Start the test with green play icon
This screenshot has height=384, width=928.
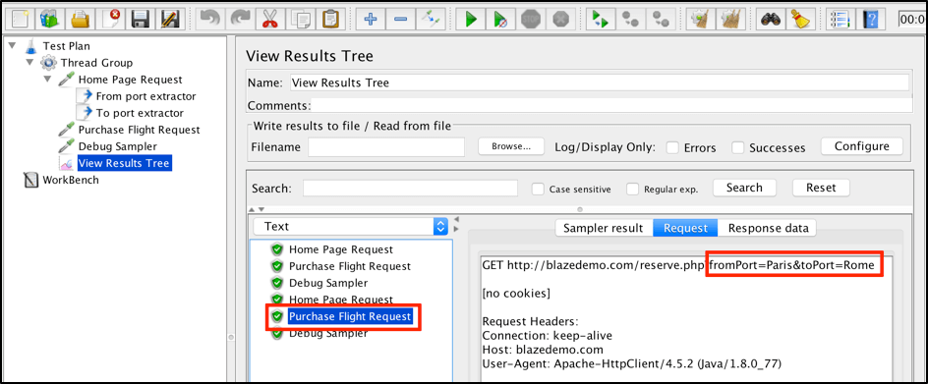click(471, 19)
